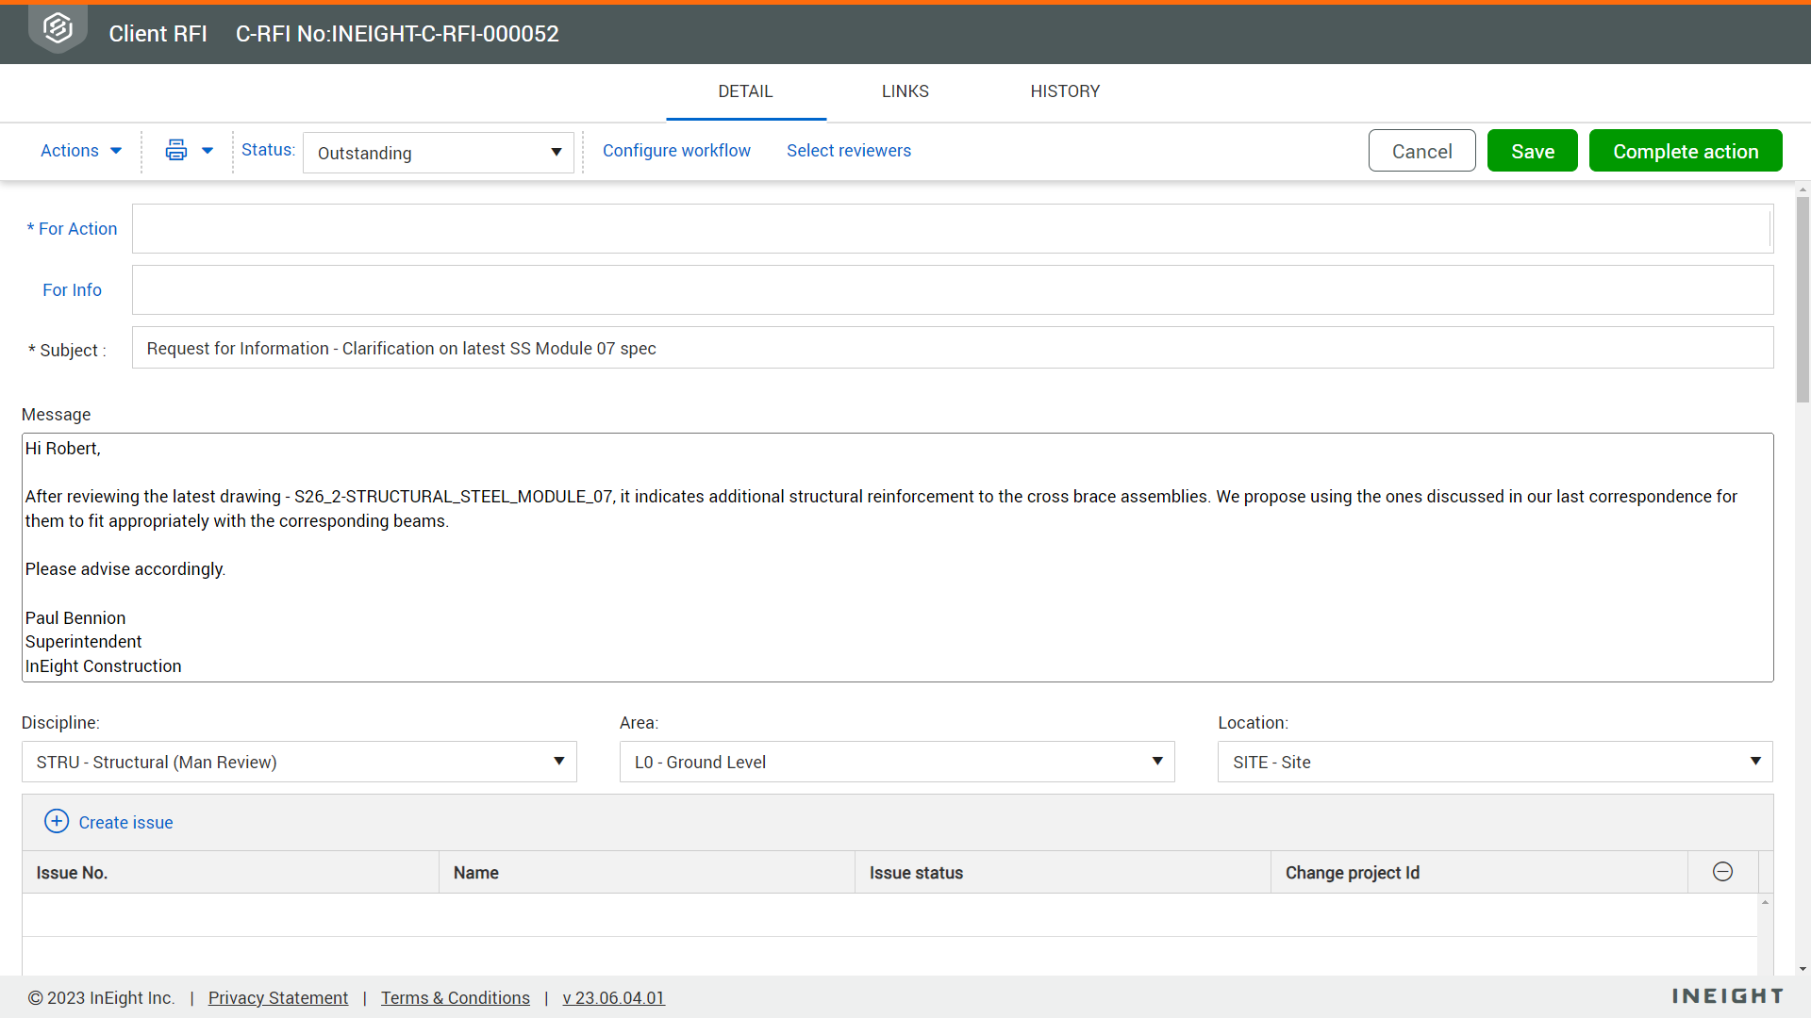The image size is (1811, 1018).
Task: Click the Issue No. column header
Action: tap(230, 873)
